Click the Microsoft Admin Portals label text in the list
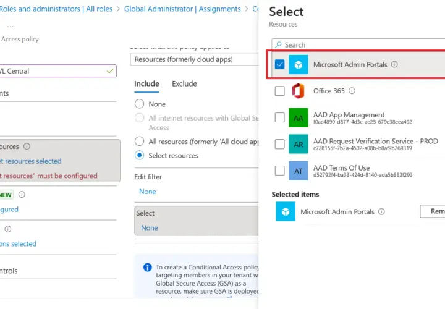The image size is (445, 309). coord(350,64)
